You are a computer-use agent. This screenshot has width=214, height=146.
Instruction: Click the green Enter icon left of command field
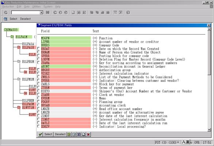pyautogui.click(x=6, y=12)
